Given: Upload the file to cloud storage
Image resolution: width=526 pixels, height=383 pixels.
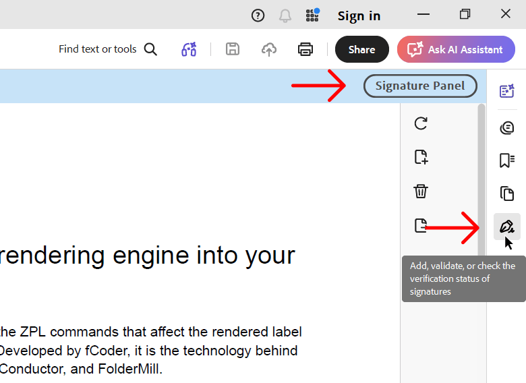Looking at the screenshot, I should tap(268, 49).
